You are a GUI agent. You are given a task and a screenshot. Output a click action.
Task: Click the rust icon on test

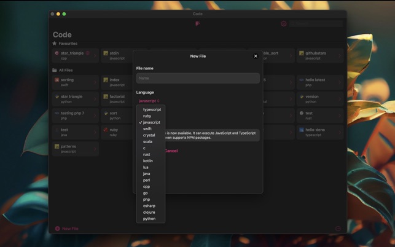[x=302, y=113]
